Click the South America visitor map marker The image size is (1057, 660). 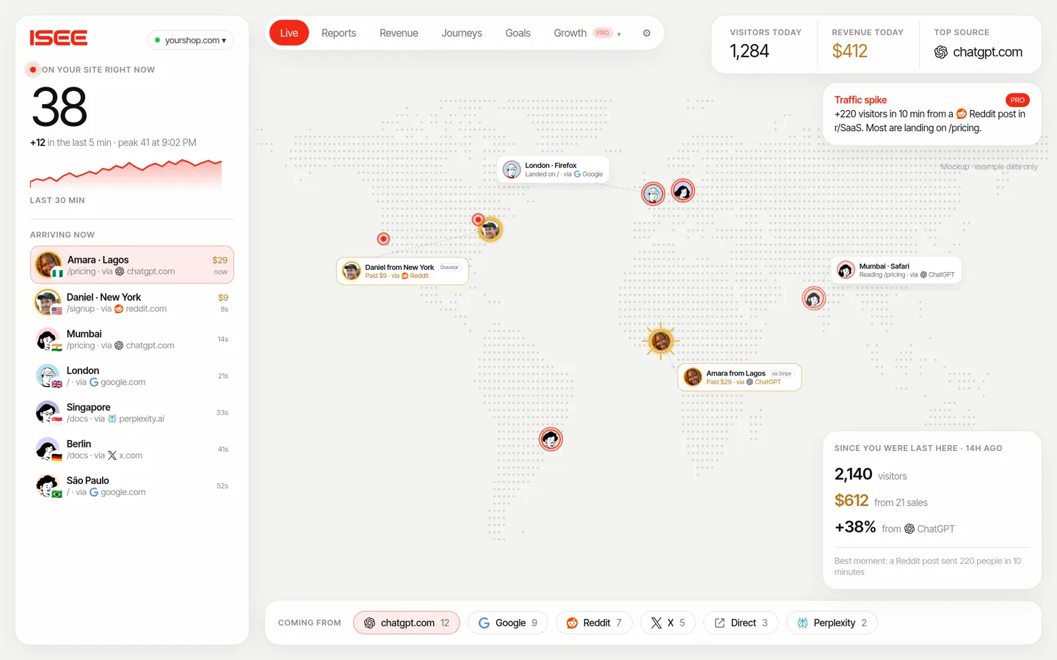(x=551, y=439)
